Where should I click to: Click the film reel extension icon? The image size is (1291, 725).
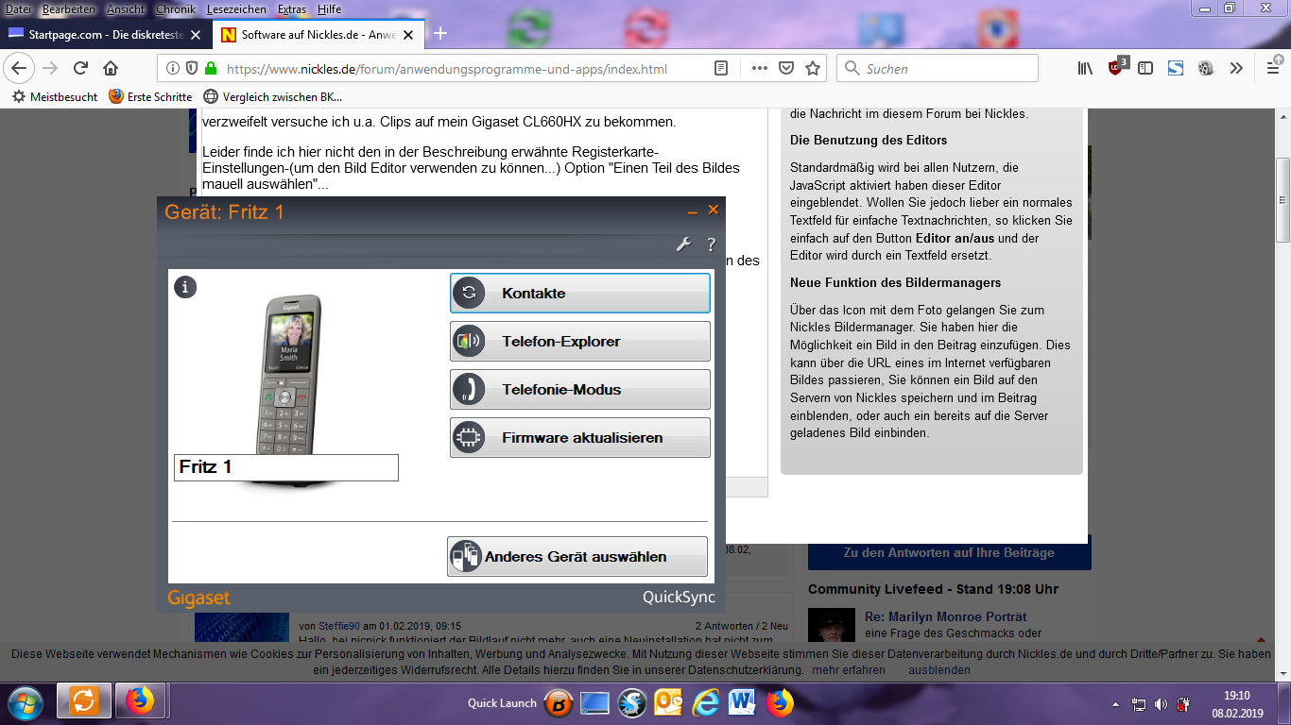tap(1205, 68)
